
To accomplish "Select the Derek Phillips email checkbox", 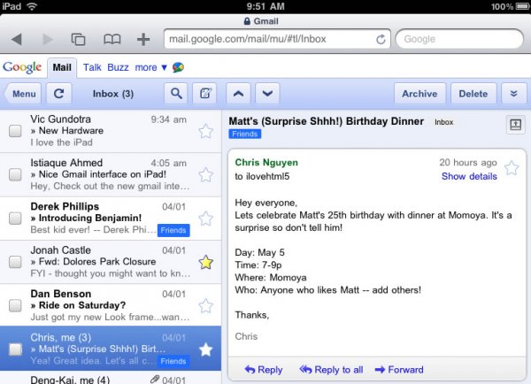I will click(15, 218).
